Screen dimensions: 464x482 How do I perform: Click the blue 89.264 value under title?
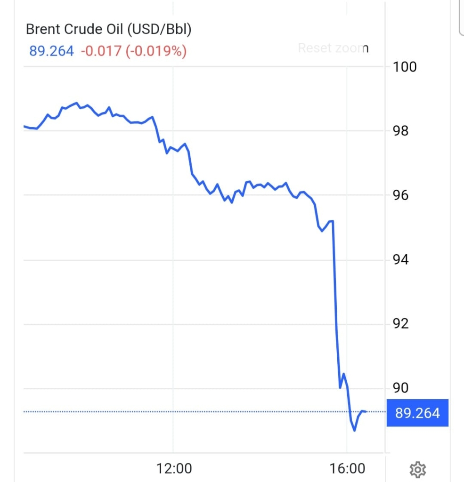coord(51,51)
